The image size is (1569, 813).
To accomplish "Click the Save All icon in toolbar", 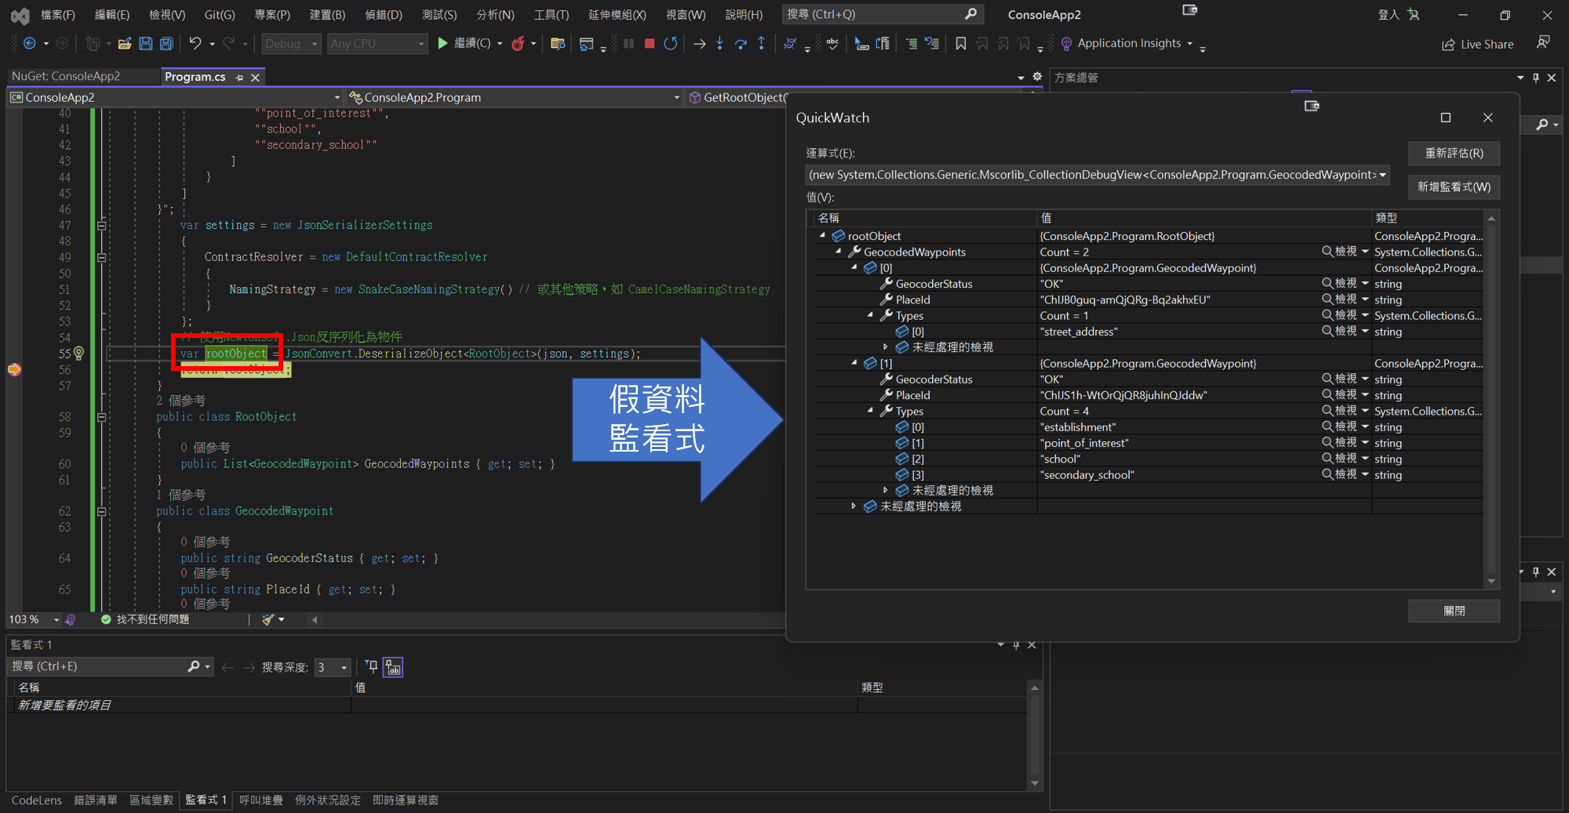I will 166,44.
